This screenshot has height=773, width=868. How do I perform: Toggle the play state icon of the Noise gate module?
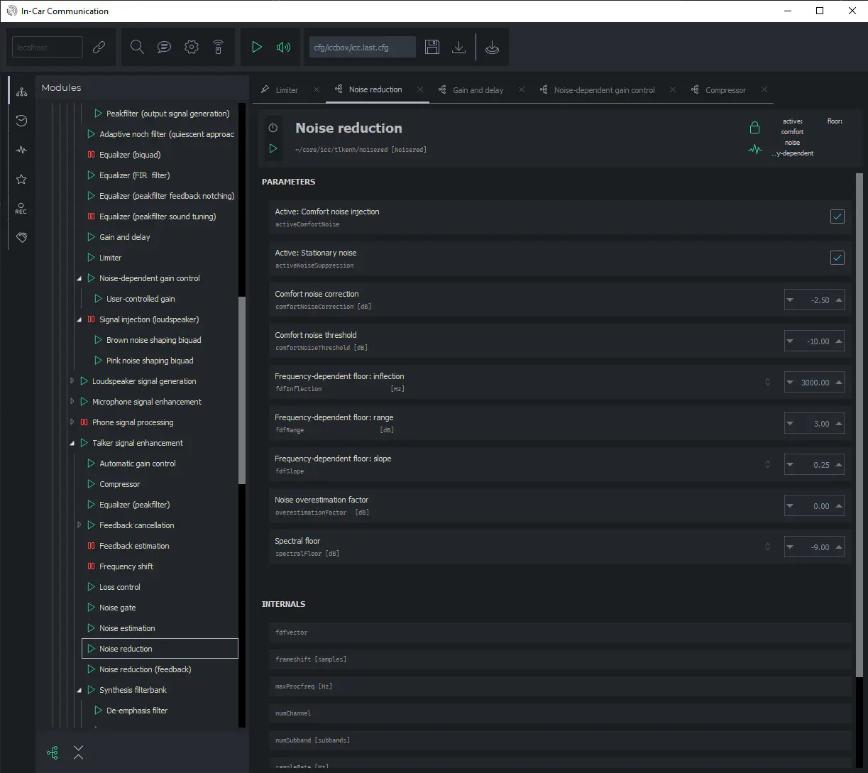(x=91, y=608)
